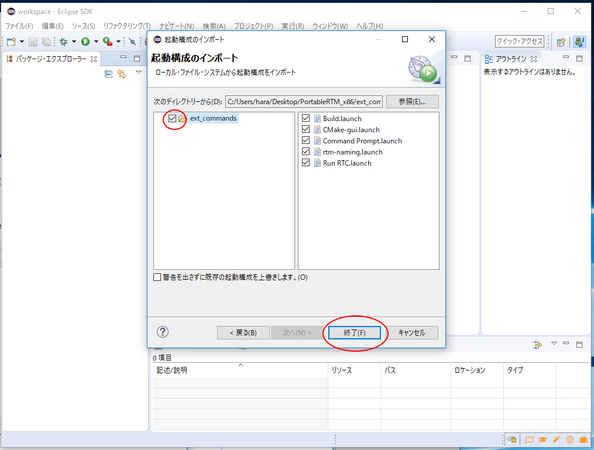Click the クイック・アクセス search box
This screenshot has height=450, width=594.
click(x=519, y=42)
